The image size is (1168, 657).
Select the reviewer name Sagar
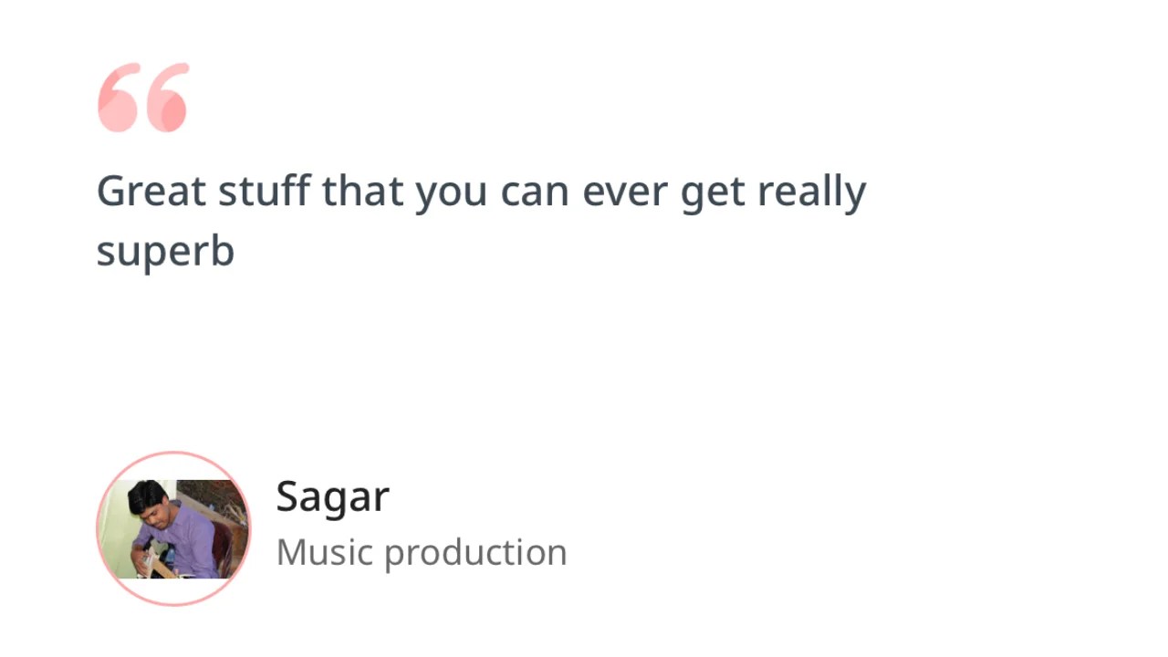[x=332, y=498]
